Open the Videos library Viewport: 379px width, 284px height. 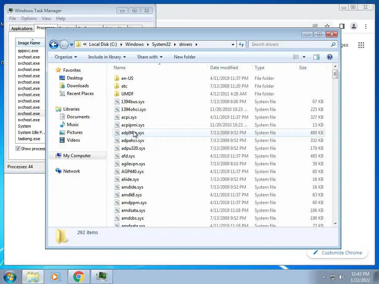tap(73, 140)
